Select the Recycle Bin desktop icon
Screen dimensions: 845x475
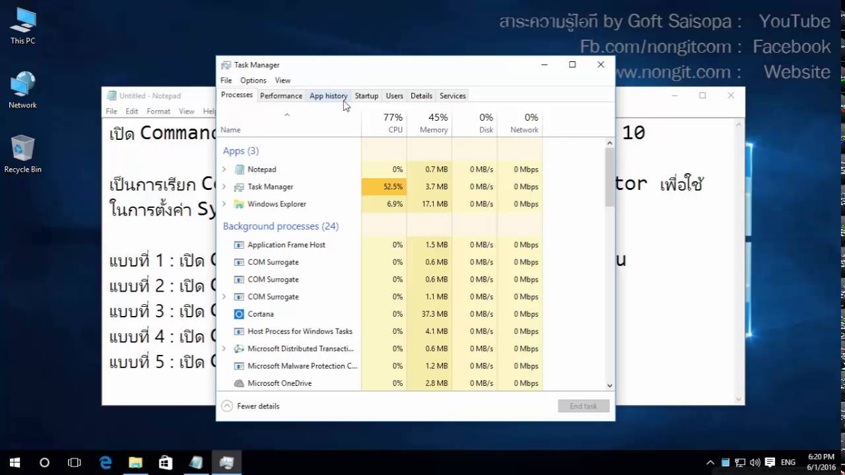(22, 154)
